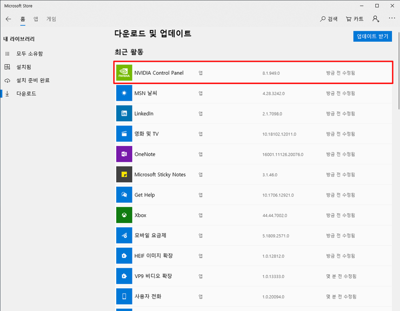The image size is (400, 311).
Task: Click the OneNote app name
Action: [145, 154]
